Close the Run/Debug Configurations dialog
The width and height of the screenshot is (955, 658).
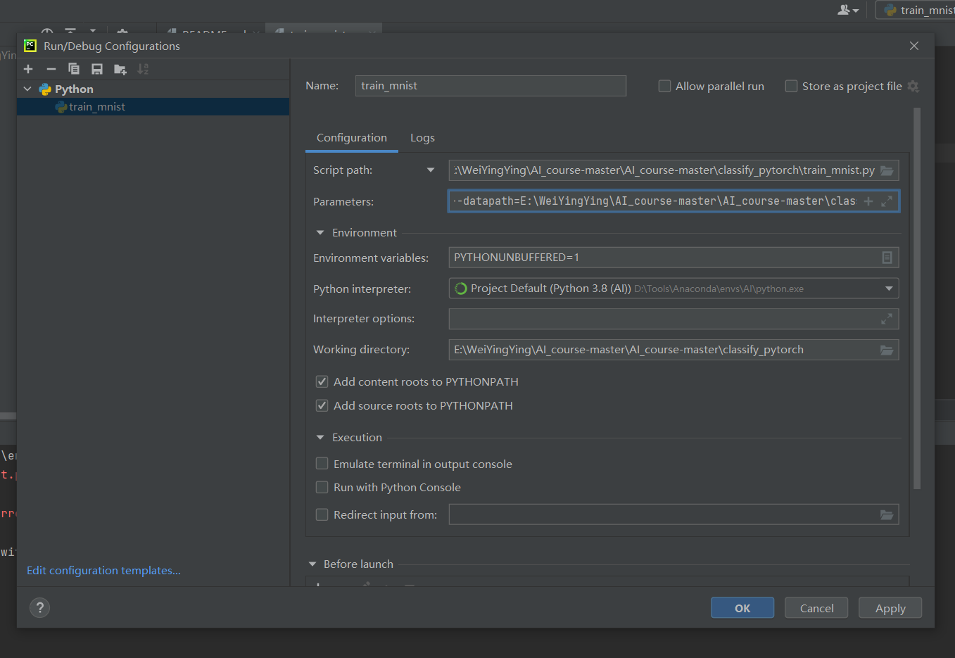pyautogui.click(x=914, y=46)
